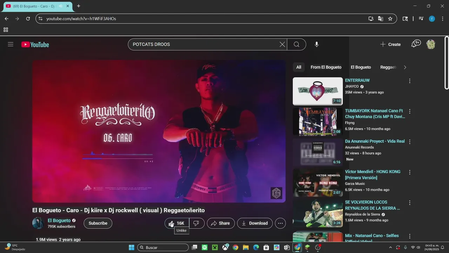Viewport: 449px width, 253px height.
Task: Mute the tab via its speaker icon
Action: 60,6
